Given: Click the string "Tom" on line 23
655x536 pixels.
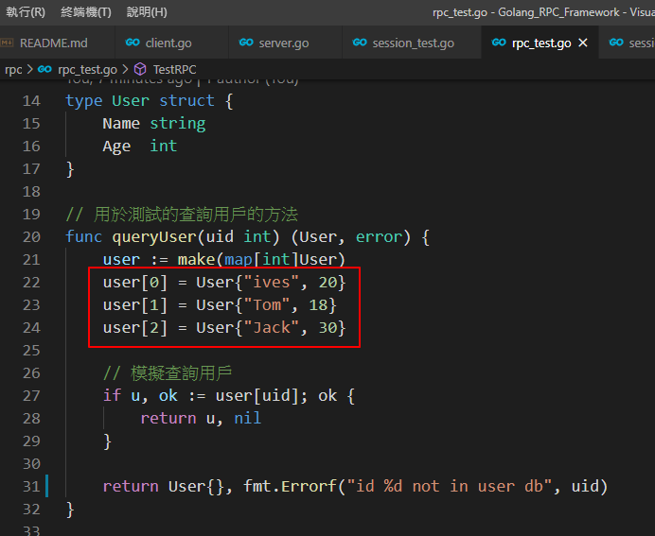Looking at the screenshot, I should click(267, 305).
